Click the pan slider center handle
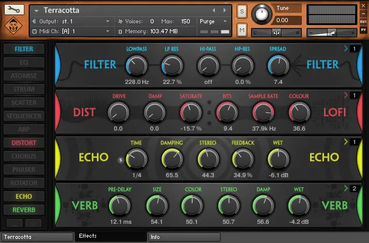The width and height of the screenshot is (369, 243). click(276, 33)
